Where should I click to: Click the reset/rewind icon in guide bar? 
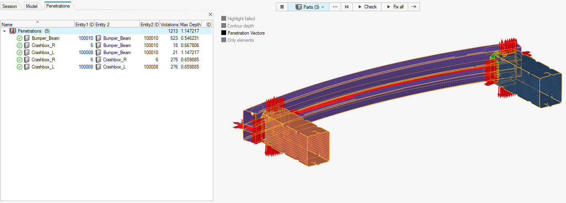(347, 7)
